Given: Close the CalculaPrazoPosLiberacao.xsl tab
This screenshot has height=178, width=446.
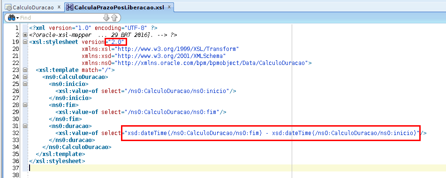Looking at the screenshot, I should pos(169,7).
